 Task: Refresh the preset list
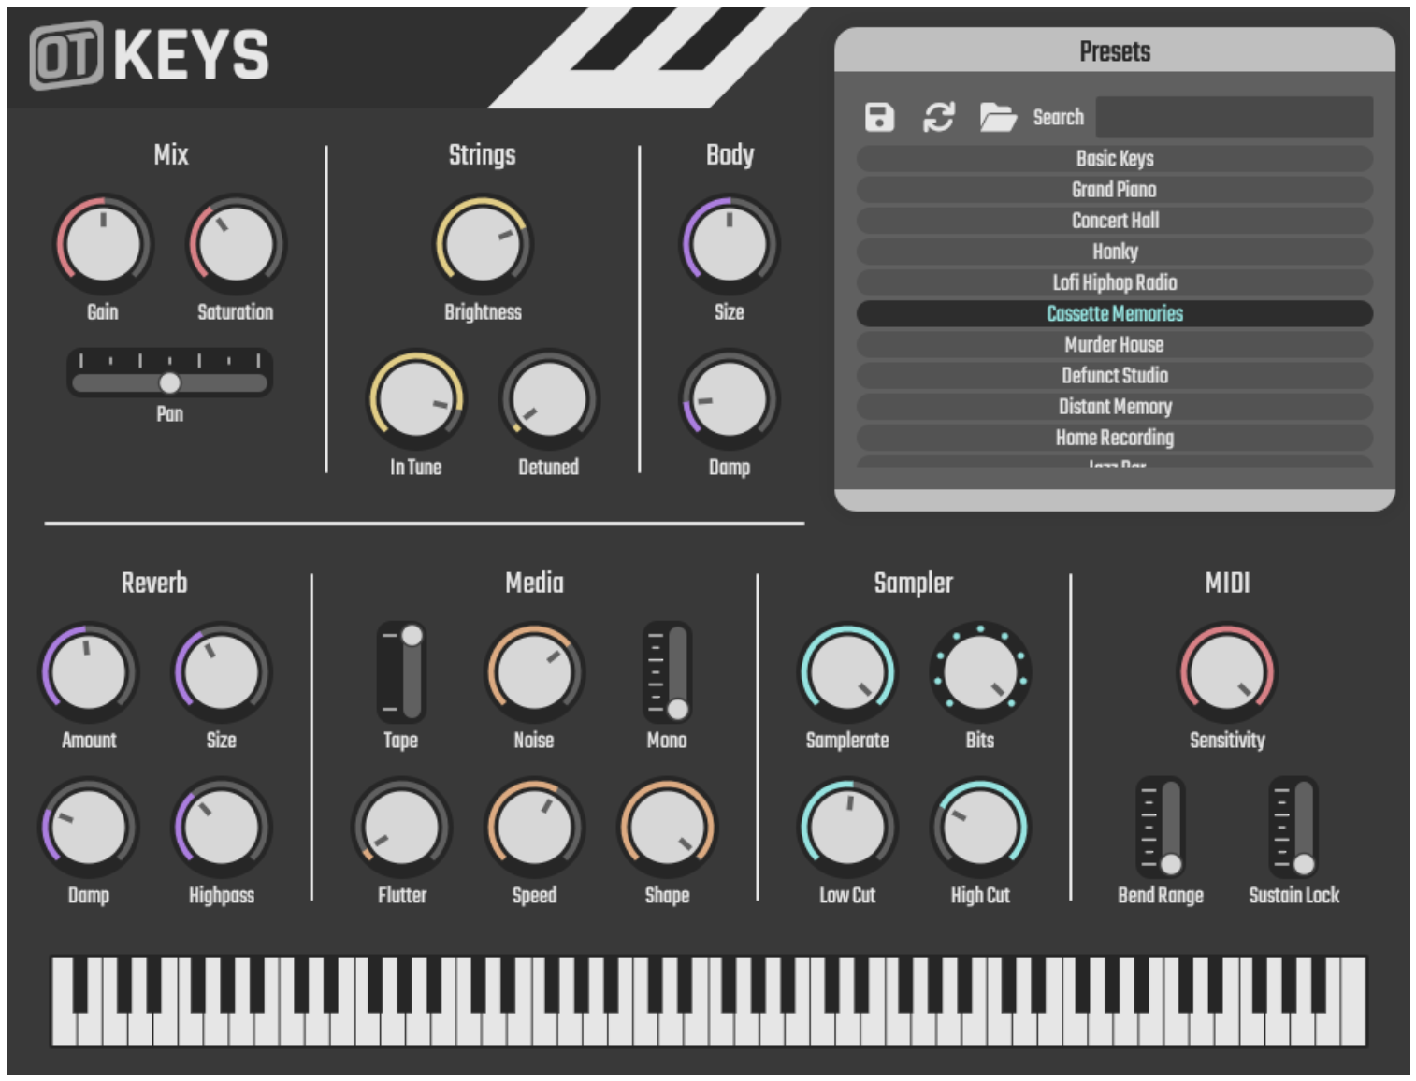(938, 116)
